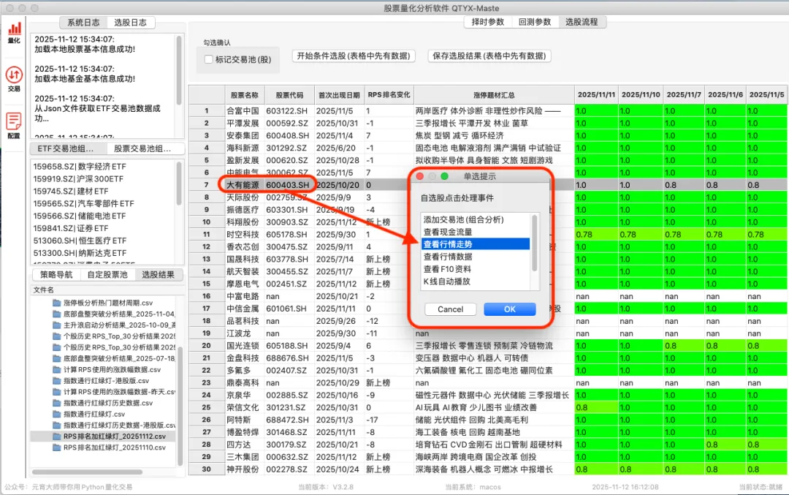Screen dimensions: 789x495
Task: Click the dialog list scrollbar
Action: (534, 243)
